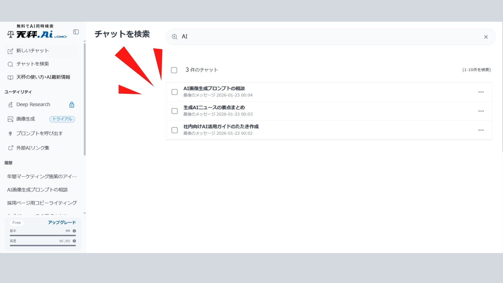
Task: Click the 高度 usage progress bar
Action: [43, 246]
